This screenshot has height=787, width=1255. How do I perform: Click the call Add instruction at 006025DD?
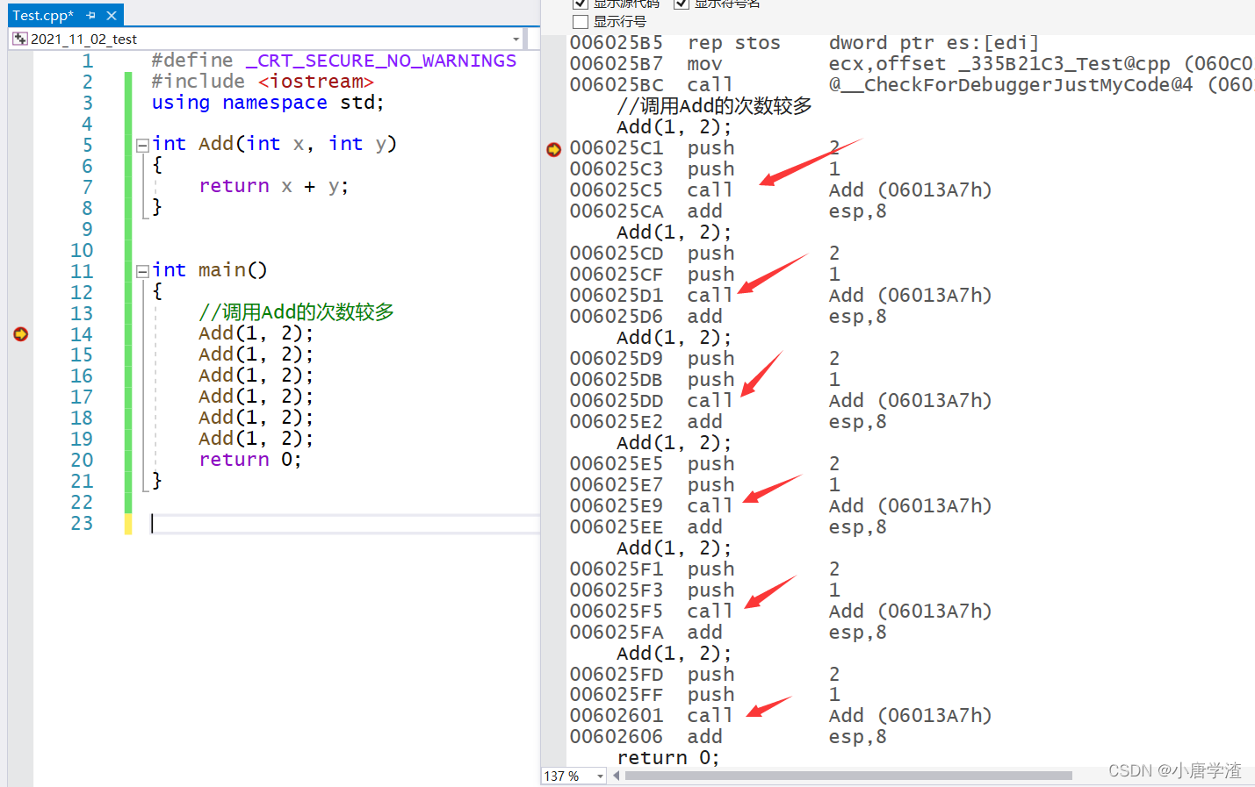pyautogui.click(x=781, y=401)
